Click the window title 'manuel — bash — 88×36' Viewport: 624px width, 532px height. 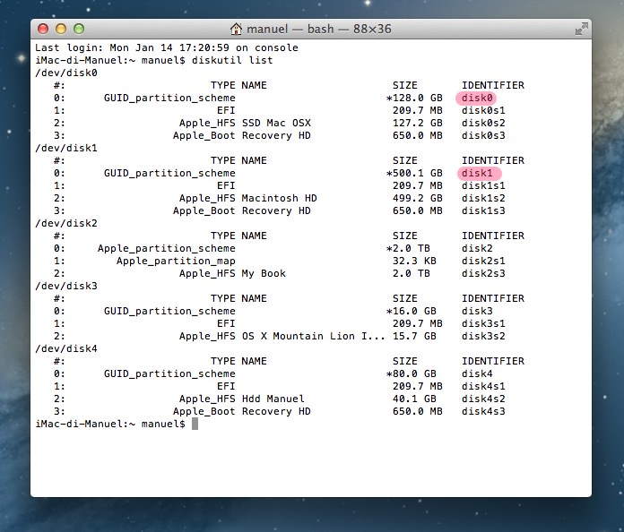click(x=319, y=29)
